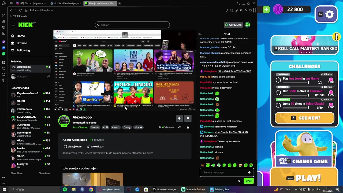Image resolution: width=343 pixels, height=193 pixels.
Task: Open Opera sidebar settings gear
Action: [3, 80]
